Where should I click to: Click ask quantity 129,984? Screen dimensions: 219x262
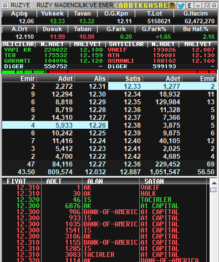pos(168,102)
